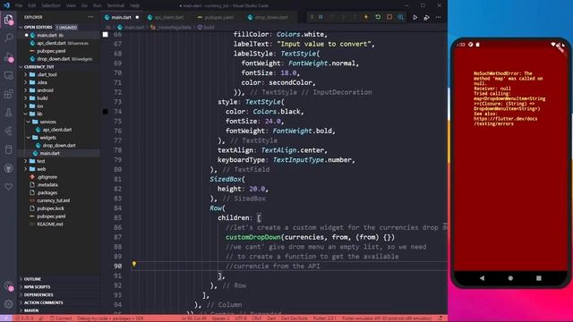Trigger Flutter hot reload lightning icon
This screenshot has width=573, height=322.
click(366, 17)
